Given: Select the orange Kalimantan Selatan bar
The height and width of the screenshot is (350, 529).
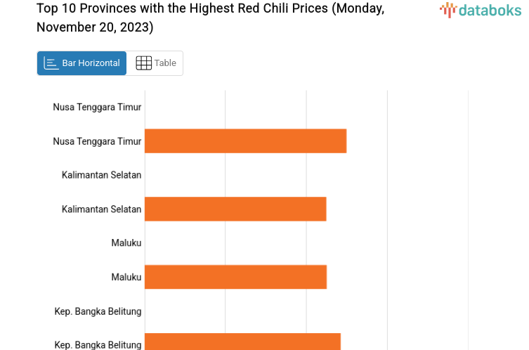Looking at the screenshot, I should [x=235, y=209].
